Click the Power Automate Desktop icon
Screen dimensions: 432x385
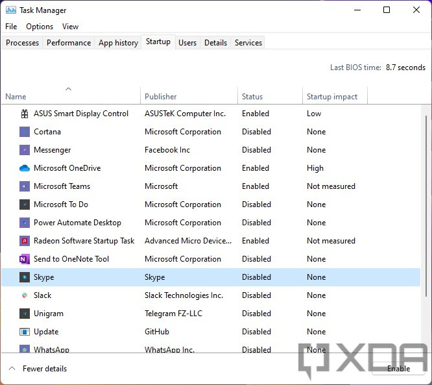coord(25,223)
